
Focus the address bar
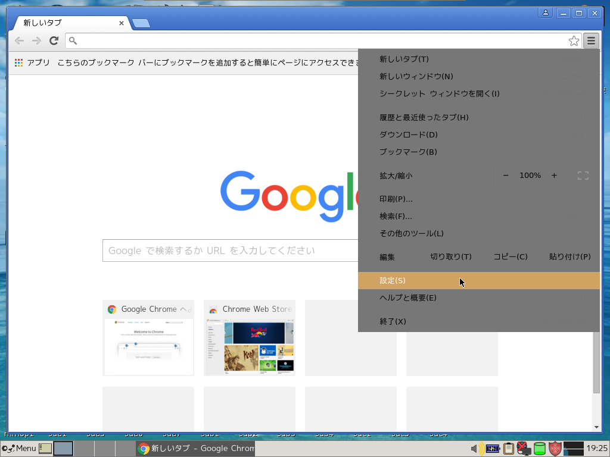tap(319, 40)
